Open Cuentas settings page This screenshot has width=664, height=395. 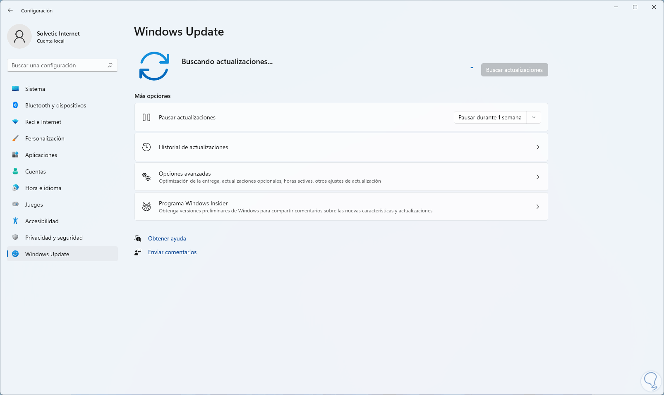coord(62,171)
